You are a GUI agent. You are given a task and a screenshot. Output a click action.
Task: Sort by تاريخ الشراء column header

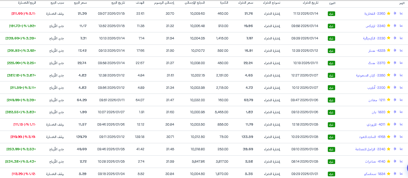pyautogui.click(x=310, y=3)
